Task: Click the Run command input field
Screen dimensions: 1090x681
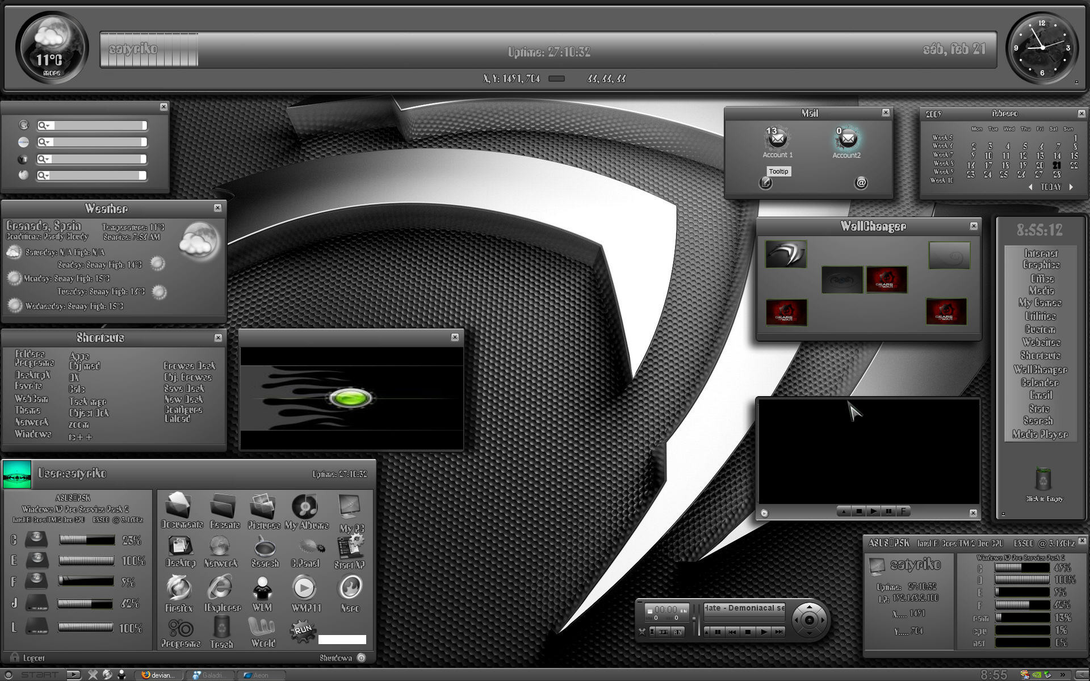Action: [342, 640]
